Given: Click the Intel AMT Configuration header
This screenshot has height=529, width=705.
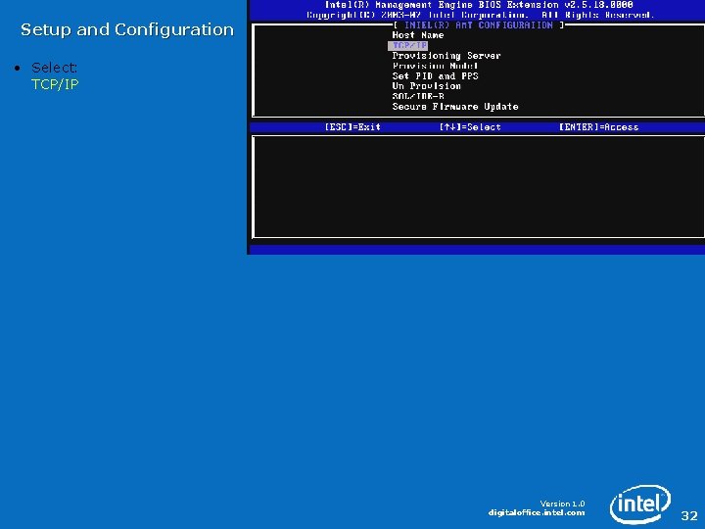Looking at the screenshot, I should 479,25.
